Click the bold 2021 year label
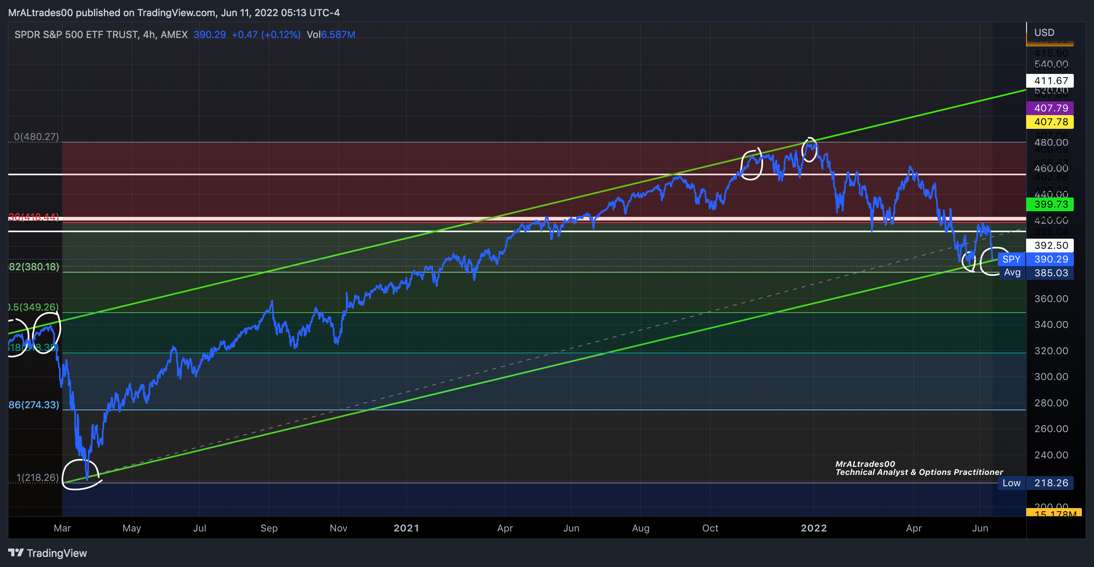This screenshot has height=567, width=1094. 406,528
